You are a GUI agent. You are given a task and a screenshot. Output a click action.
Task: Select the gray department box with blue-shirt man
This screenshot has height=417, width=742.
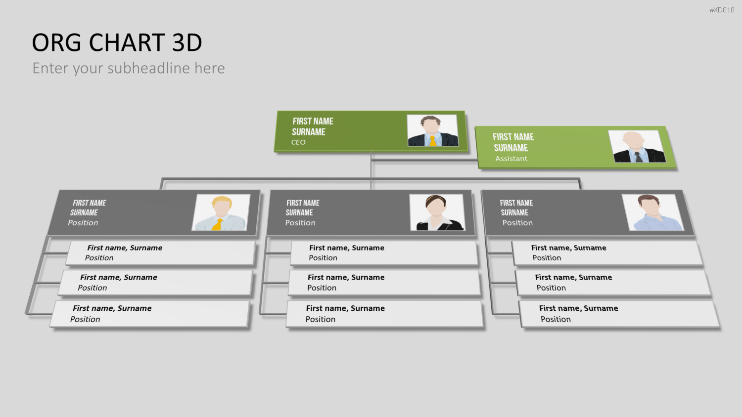coord(589,212)
